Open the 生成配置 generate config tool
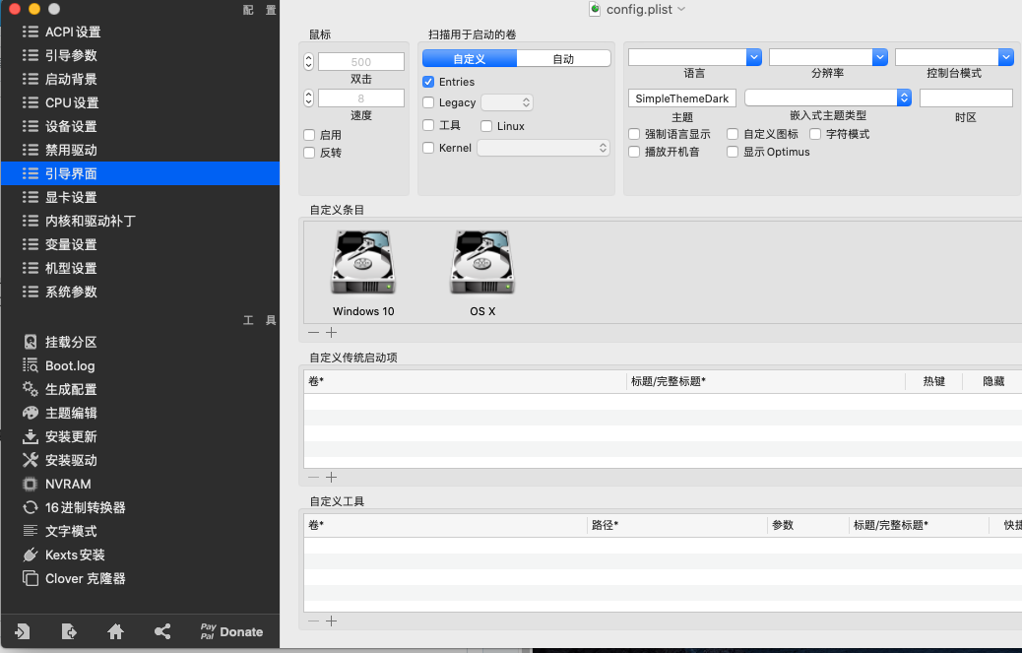 [x=60, y=389]
